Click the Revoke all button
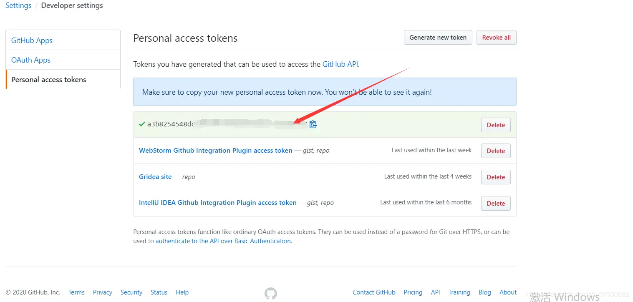The image size is (633, 302). click(x=497, y=37)
